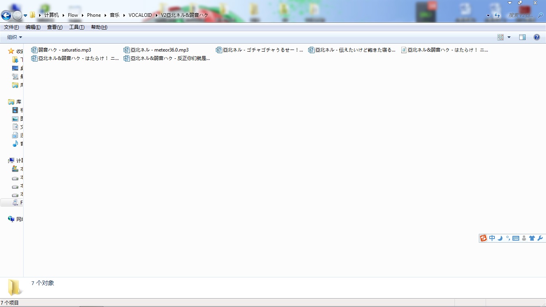This screenshot has width=546, height=307.
Task: Expand the arrow after VOCALOID in the breadcrumb
Action: pyautogui.click(x=157, y=15)
